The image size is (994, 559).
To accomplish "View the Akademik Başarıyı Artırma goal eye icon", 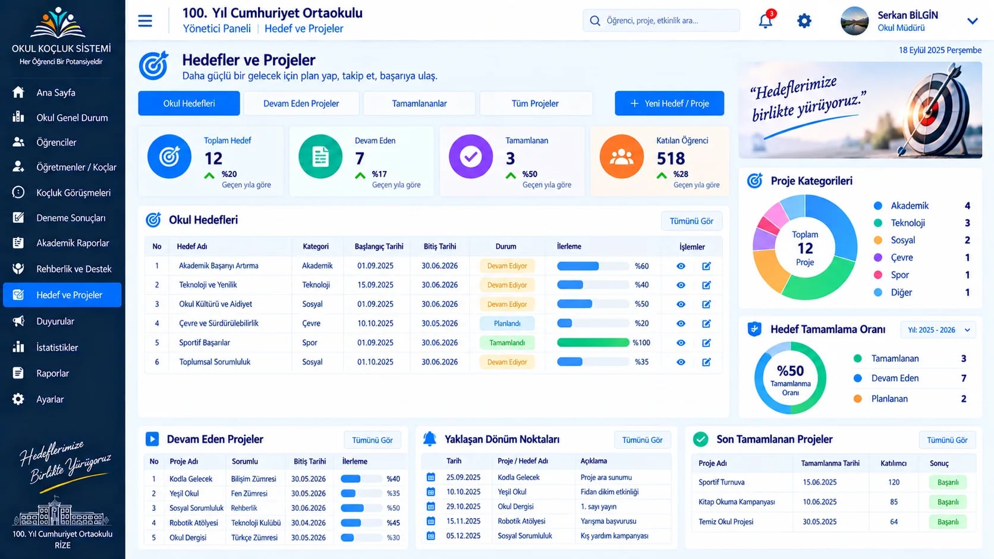I will [681, 266].
